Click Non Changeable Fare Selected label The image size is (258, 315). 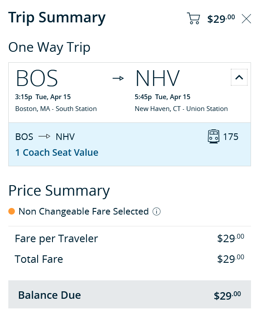pos(84,211)
